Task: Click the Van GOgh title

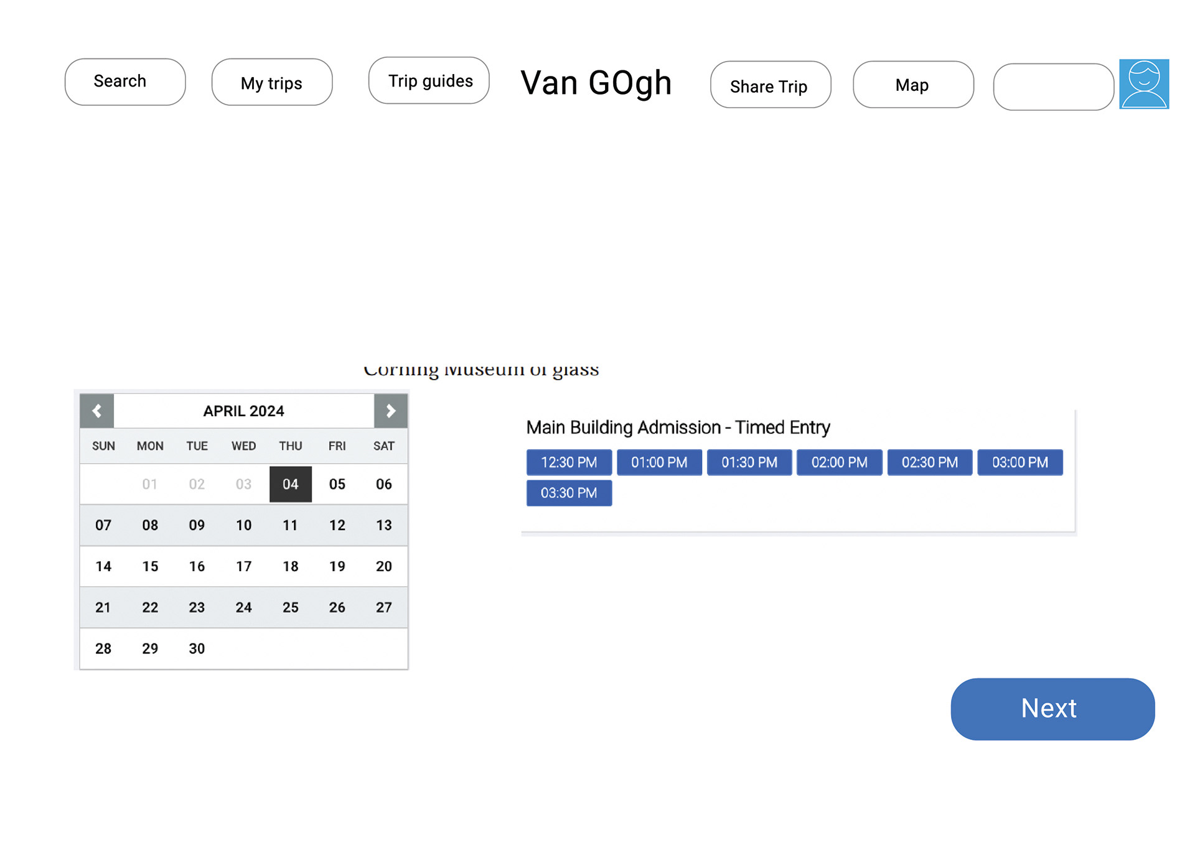Action: [596, 83]
